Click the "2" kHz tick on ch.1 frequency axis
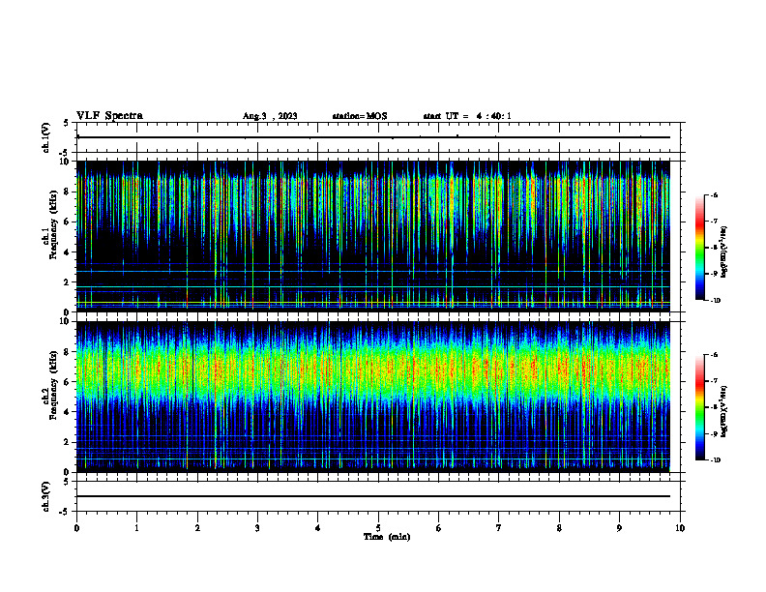This screenshot has width=766, height=592. tap(66, 281)
